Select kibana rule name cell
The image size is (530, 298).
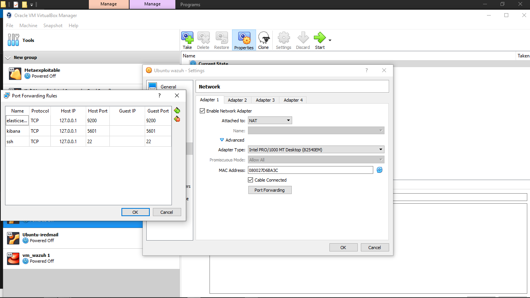click(17, 131)
